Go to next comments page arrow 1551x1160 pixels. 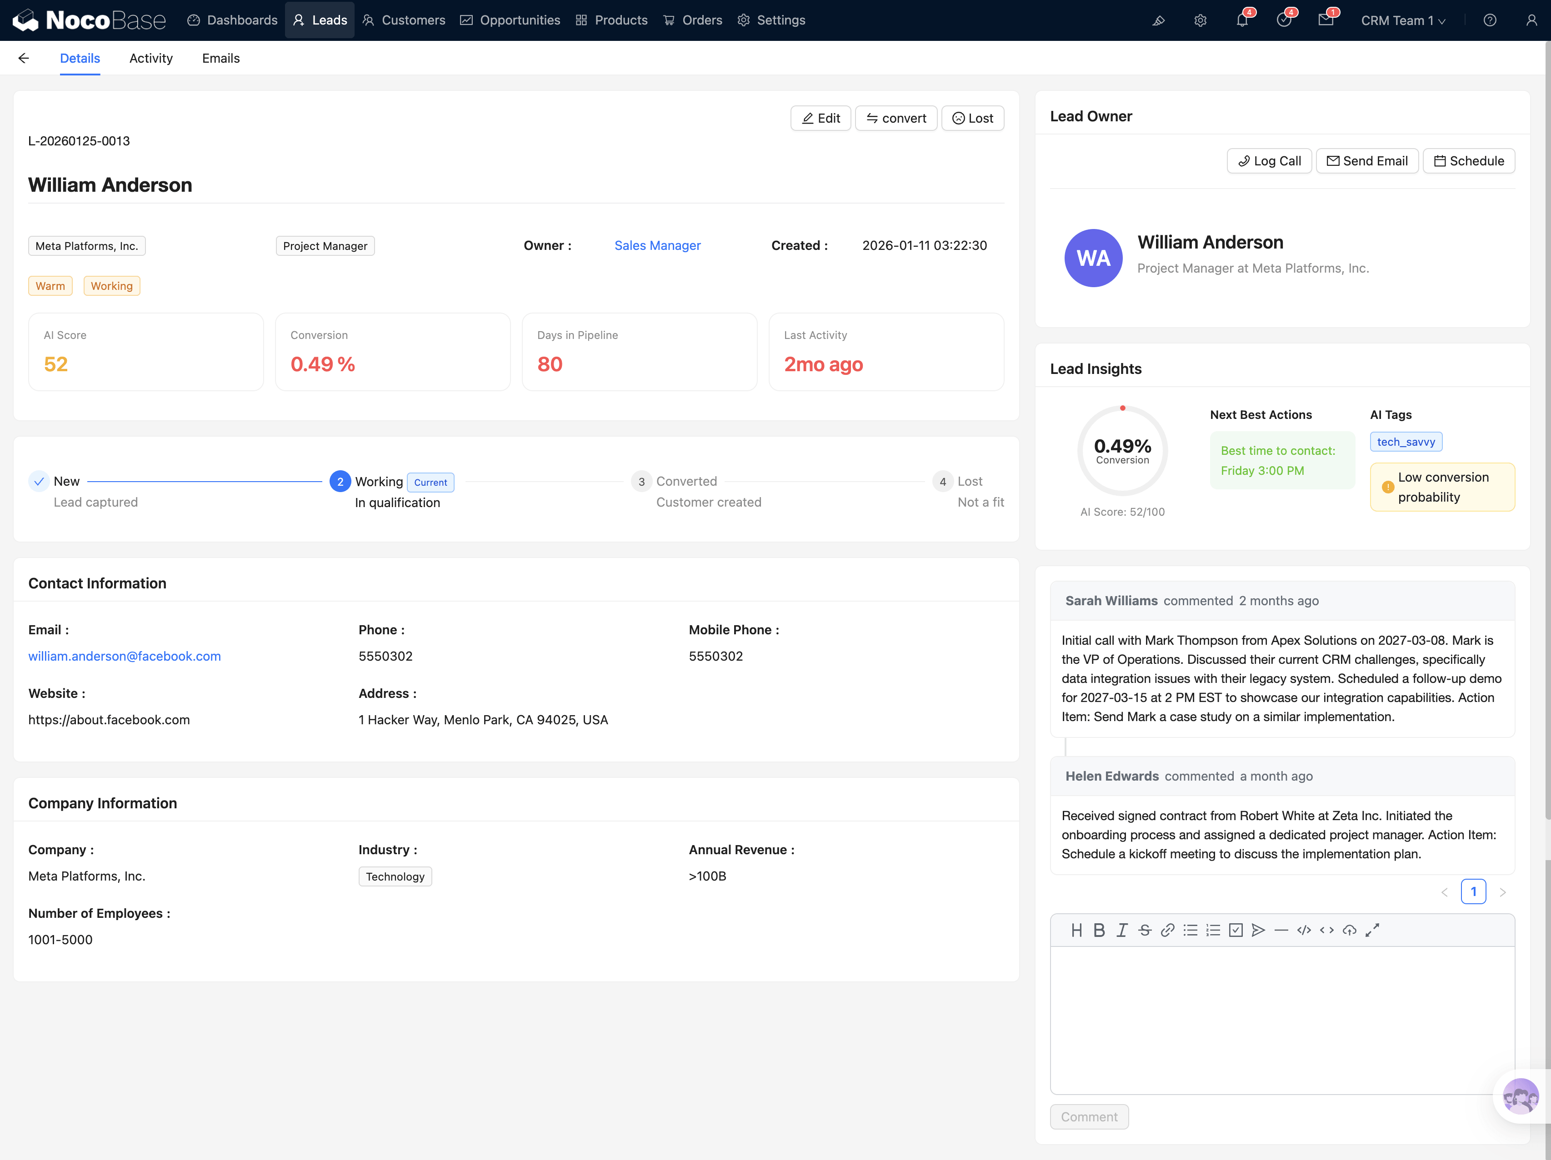(x=1502, y=892)
